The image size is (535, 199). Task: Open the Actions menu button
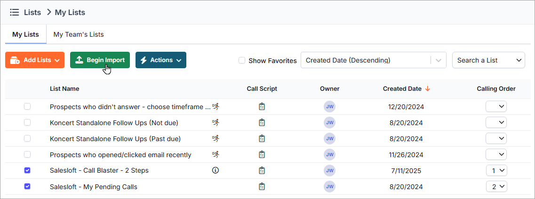point(161,60)
